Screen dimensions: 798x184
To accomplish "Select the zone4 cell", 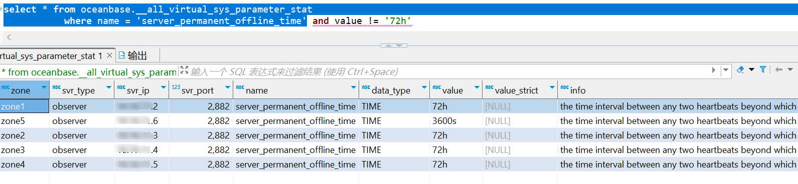I will pyautogui.click(x=25, y=164).
